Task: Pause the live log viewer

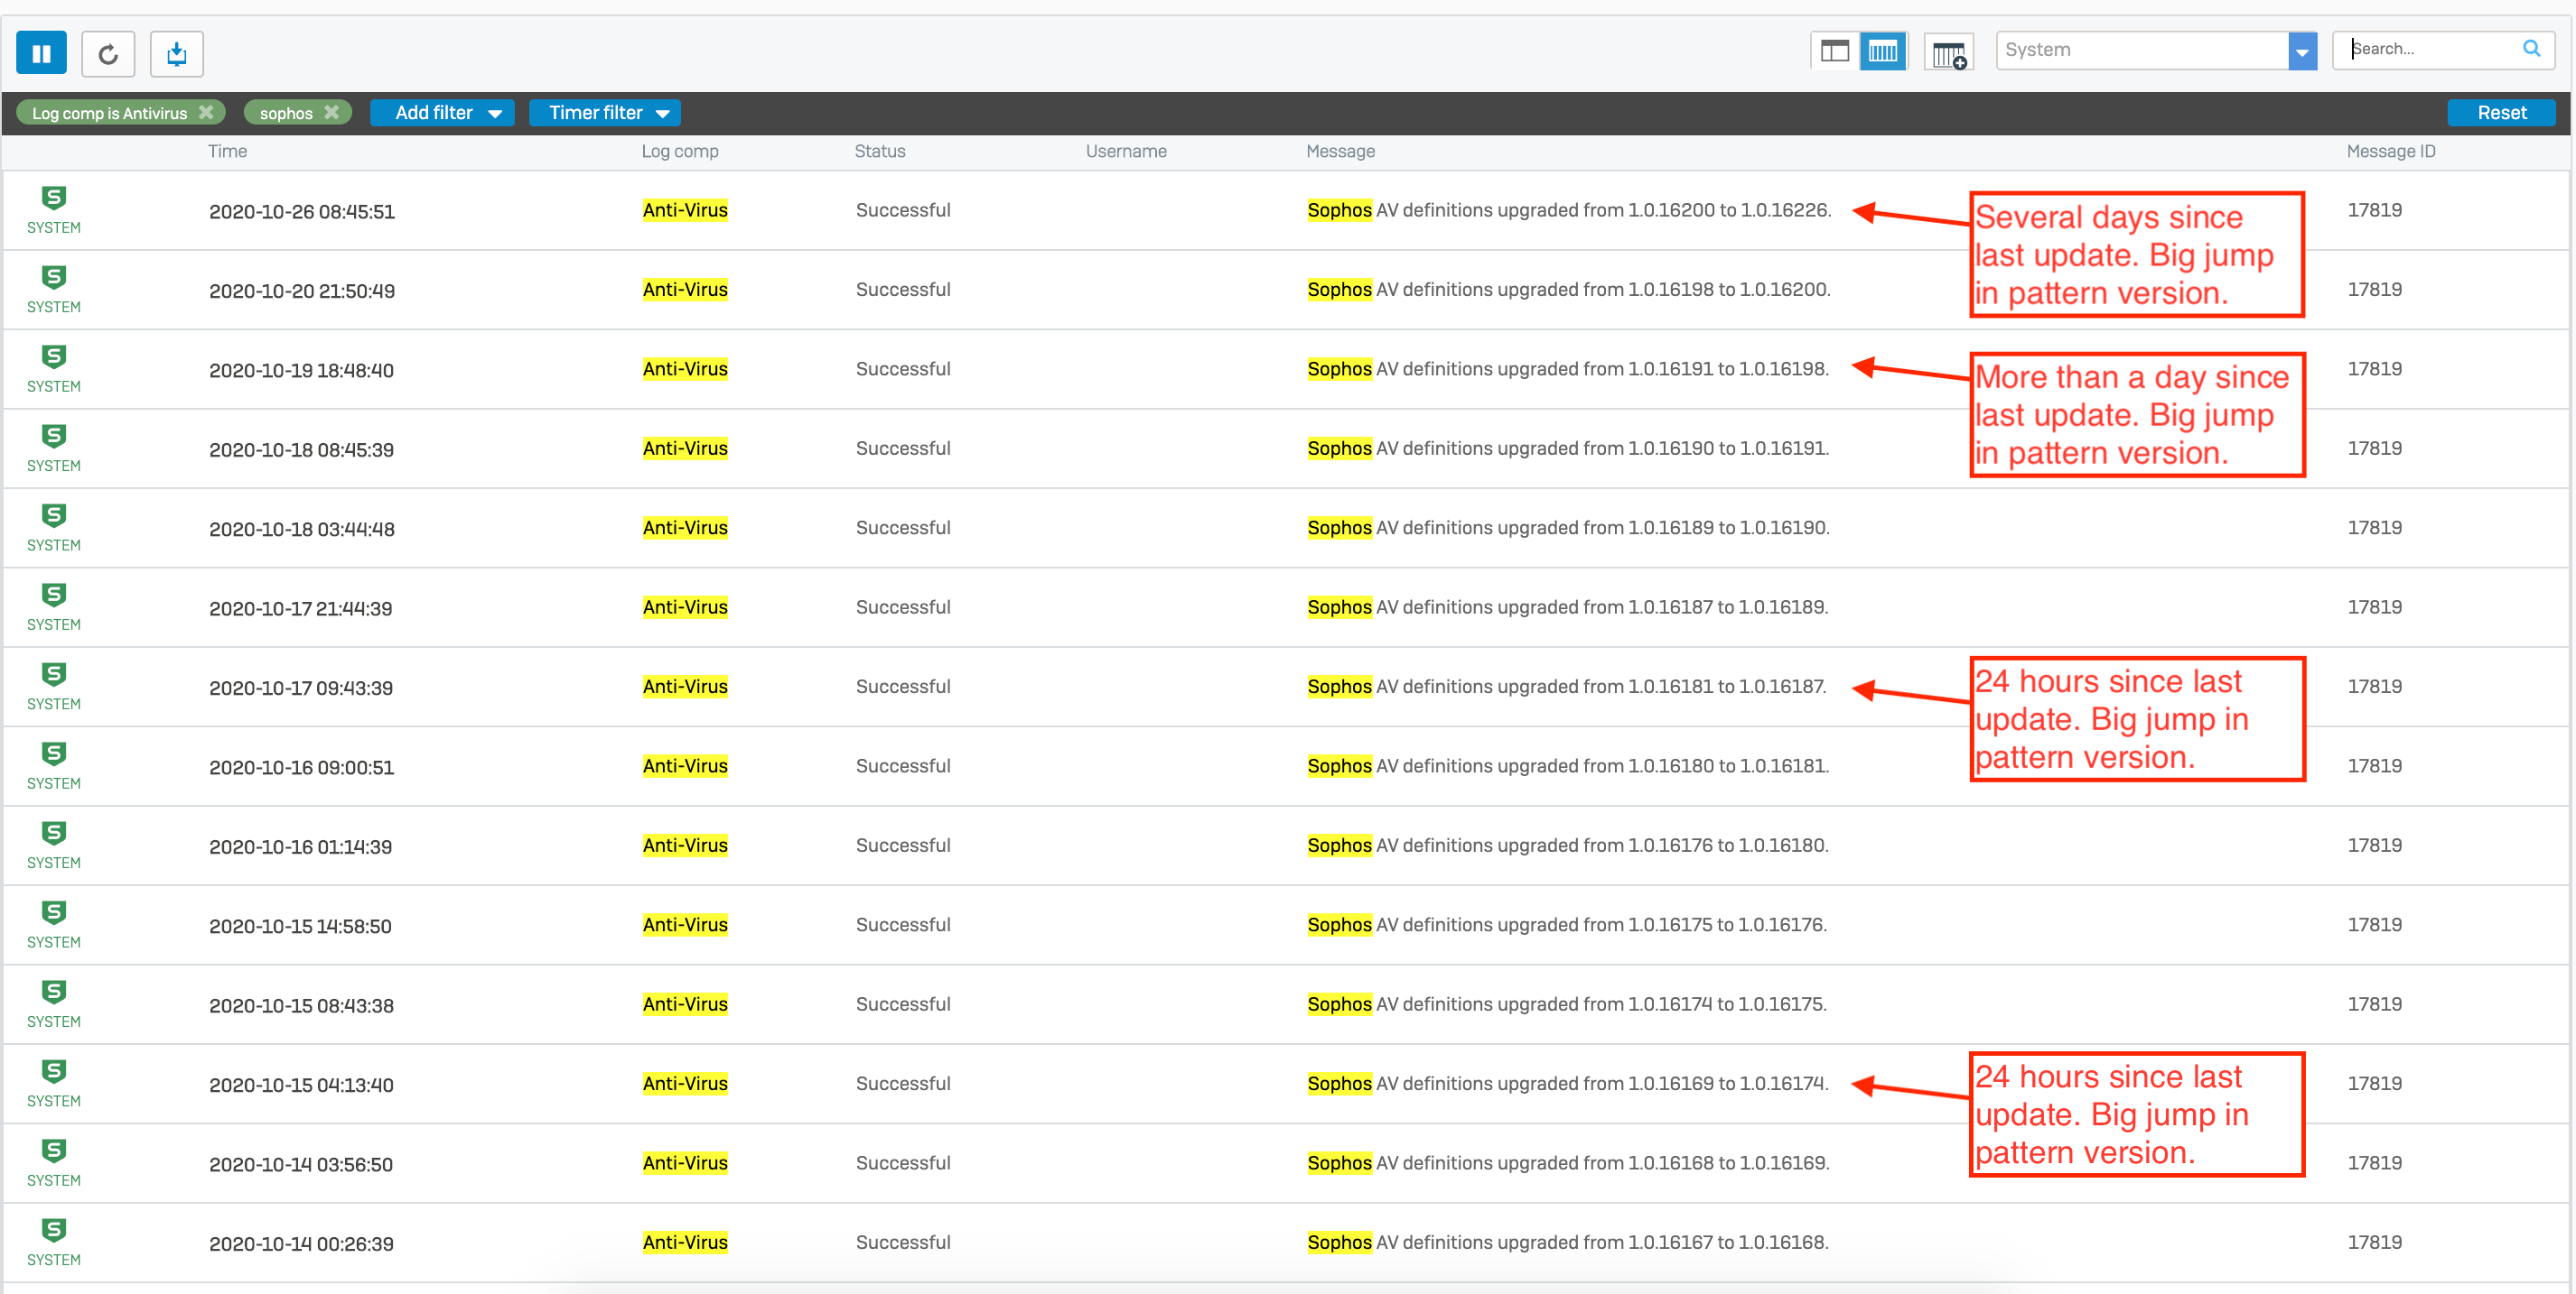Action: (41, 53)
